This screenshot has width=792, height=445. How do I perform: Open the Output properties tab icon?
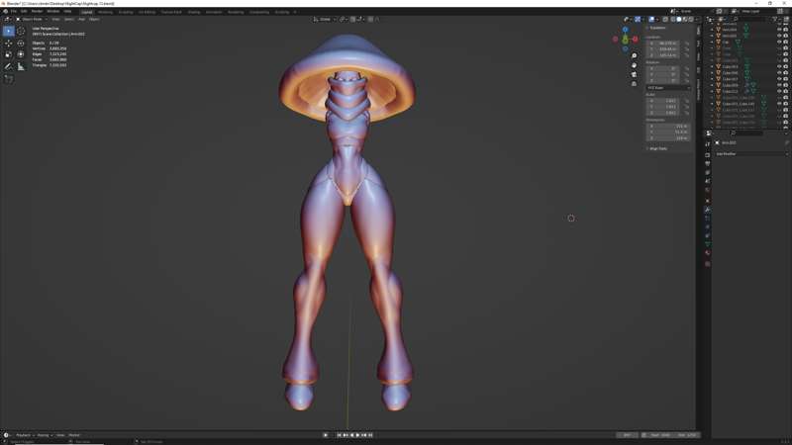[708, 164]
